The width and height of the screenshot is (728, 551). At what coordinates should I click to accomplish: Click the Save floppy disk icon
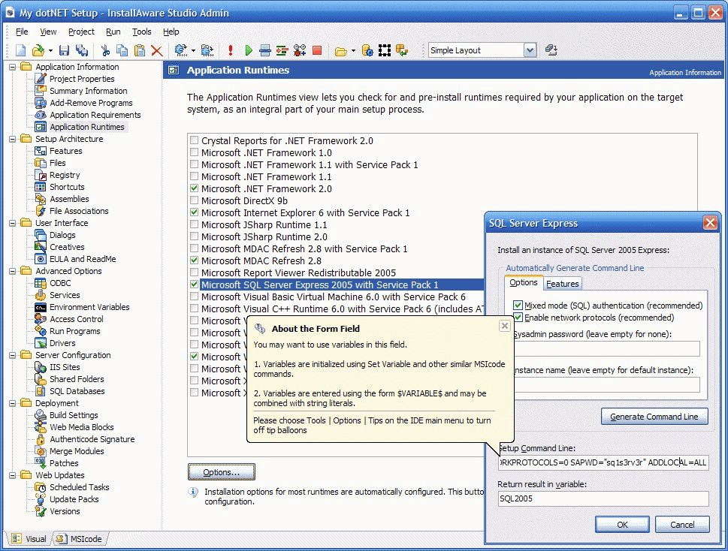point(64,50)
